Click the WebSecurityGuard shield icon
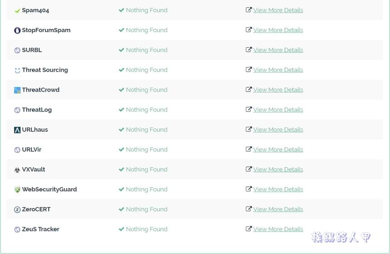The width and height of the screenshot is (390, 254). coord(17,190)
